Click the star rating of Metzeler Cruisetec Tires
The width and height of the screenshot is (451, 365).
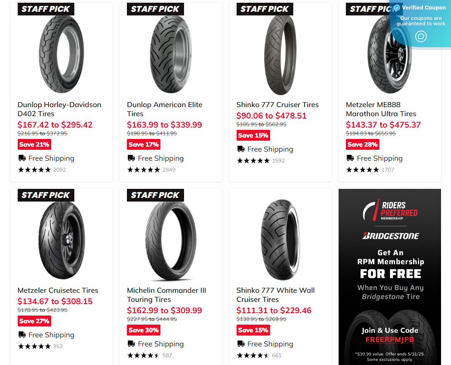34,346
